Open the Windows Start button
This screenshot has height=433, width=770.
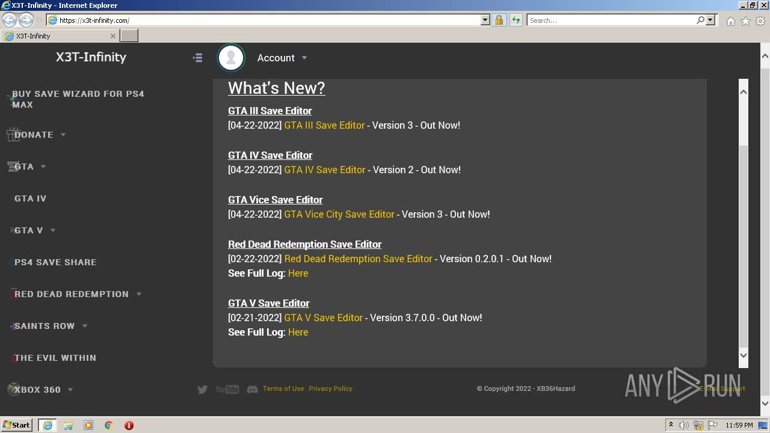point(16,425)
